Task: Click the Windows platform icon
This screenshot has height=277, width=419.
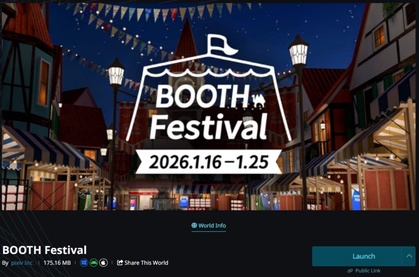Action: point(84,263)
